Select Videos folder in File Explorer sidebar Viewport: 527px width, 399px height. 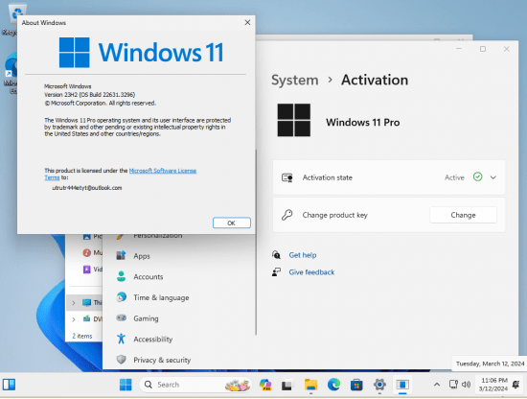click(92, 270)
